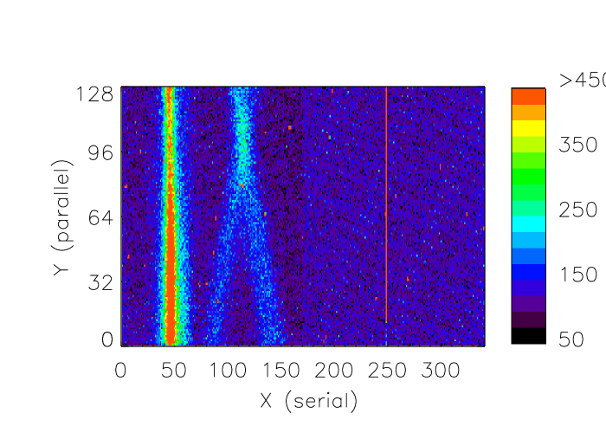The height and width of the screenshot is (433, 606).
Task: Click the 96 tick label on the Y axis
Action: [x=100, y=153]
